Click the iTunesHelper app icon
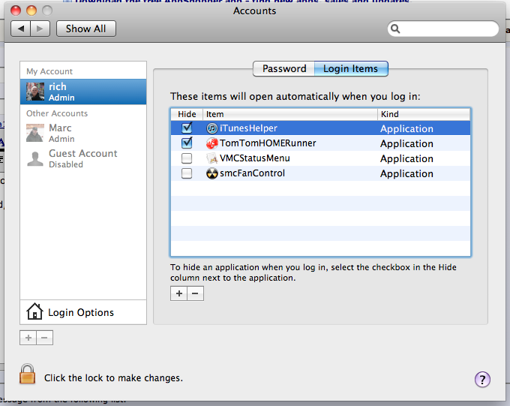The image size is (510, 406). (212, 128)
